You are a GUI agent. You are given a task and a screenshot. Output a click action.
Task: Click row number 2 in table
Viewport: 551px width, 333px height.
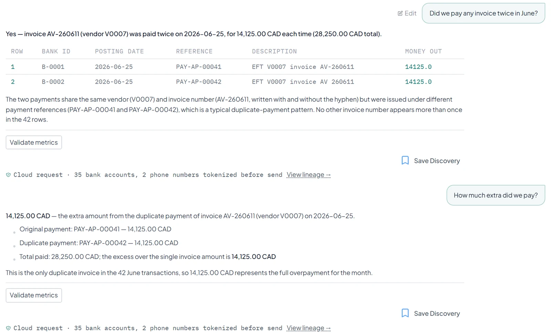coord(13,82)
